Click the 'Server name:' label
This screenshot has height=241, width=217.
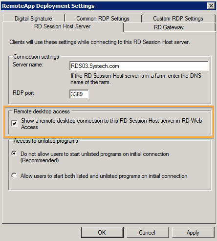click(28, 65)
